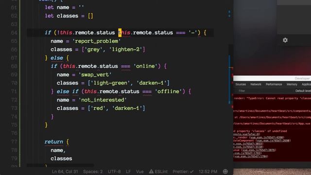Click the 'lighten-2' string
The height and width of the screenshot is (175, 311).
[x=125, y=50]
